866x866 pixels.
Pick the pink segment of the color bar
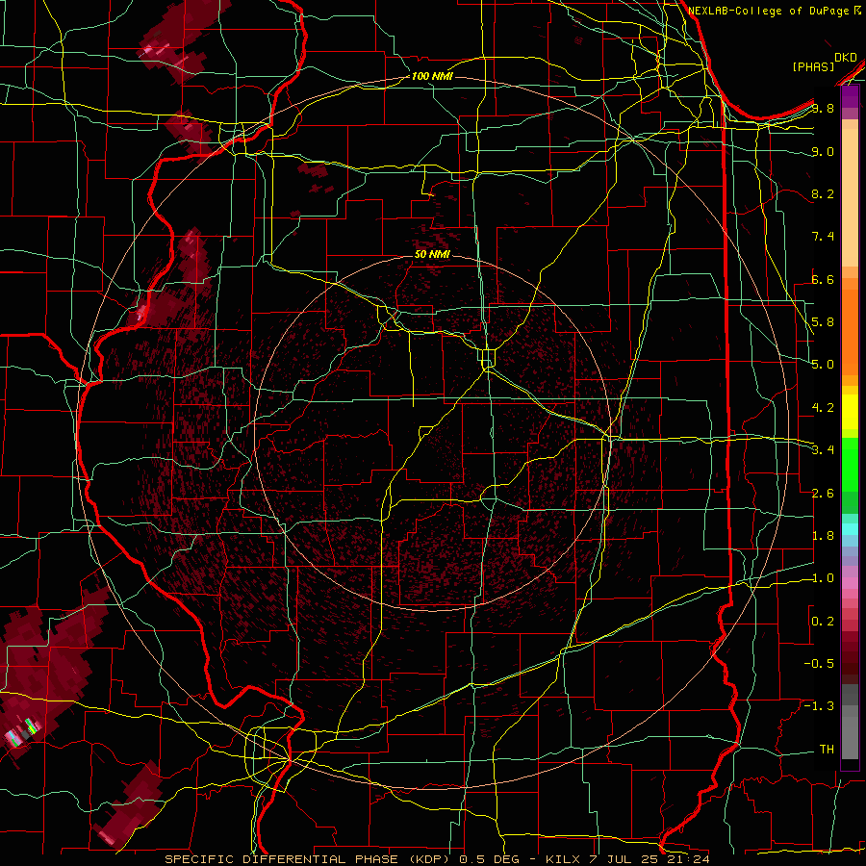(x=850, y=582)
